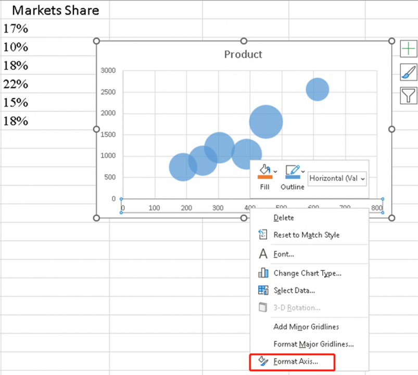Click the vertical axis label 3000

click(x=108, y=70)
